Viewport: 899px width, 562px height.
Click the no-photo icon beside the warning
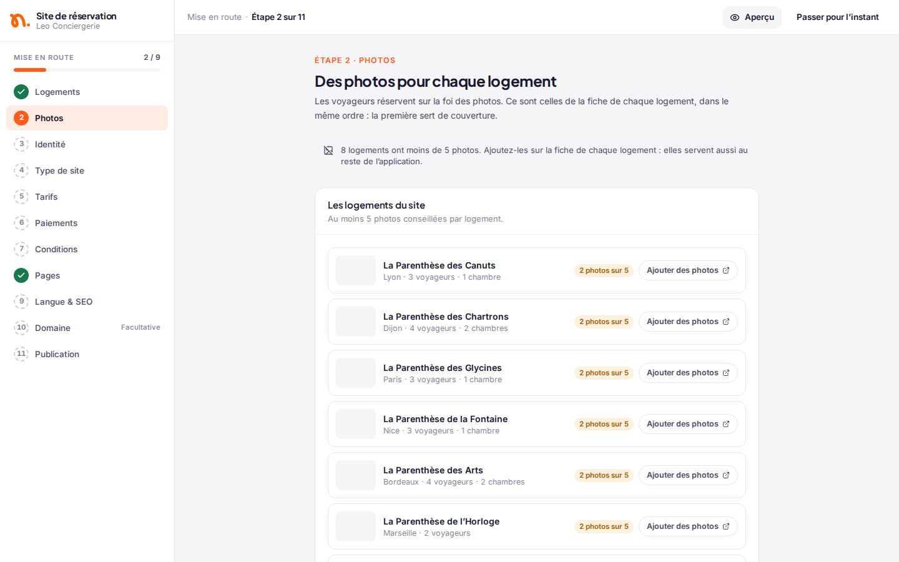(328, 150)
